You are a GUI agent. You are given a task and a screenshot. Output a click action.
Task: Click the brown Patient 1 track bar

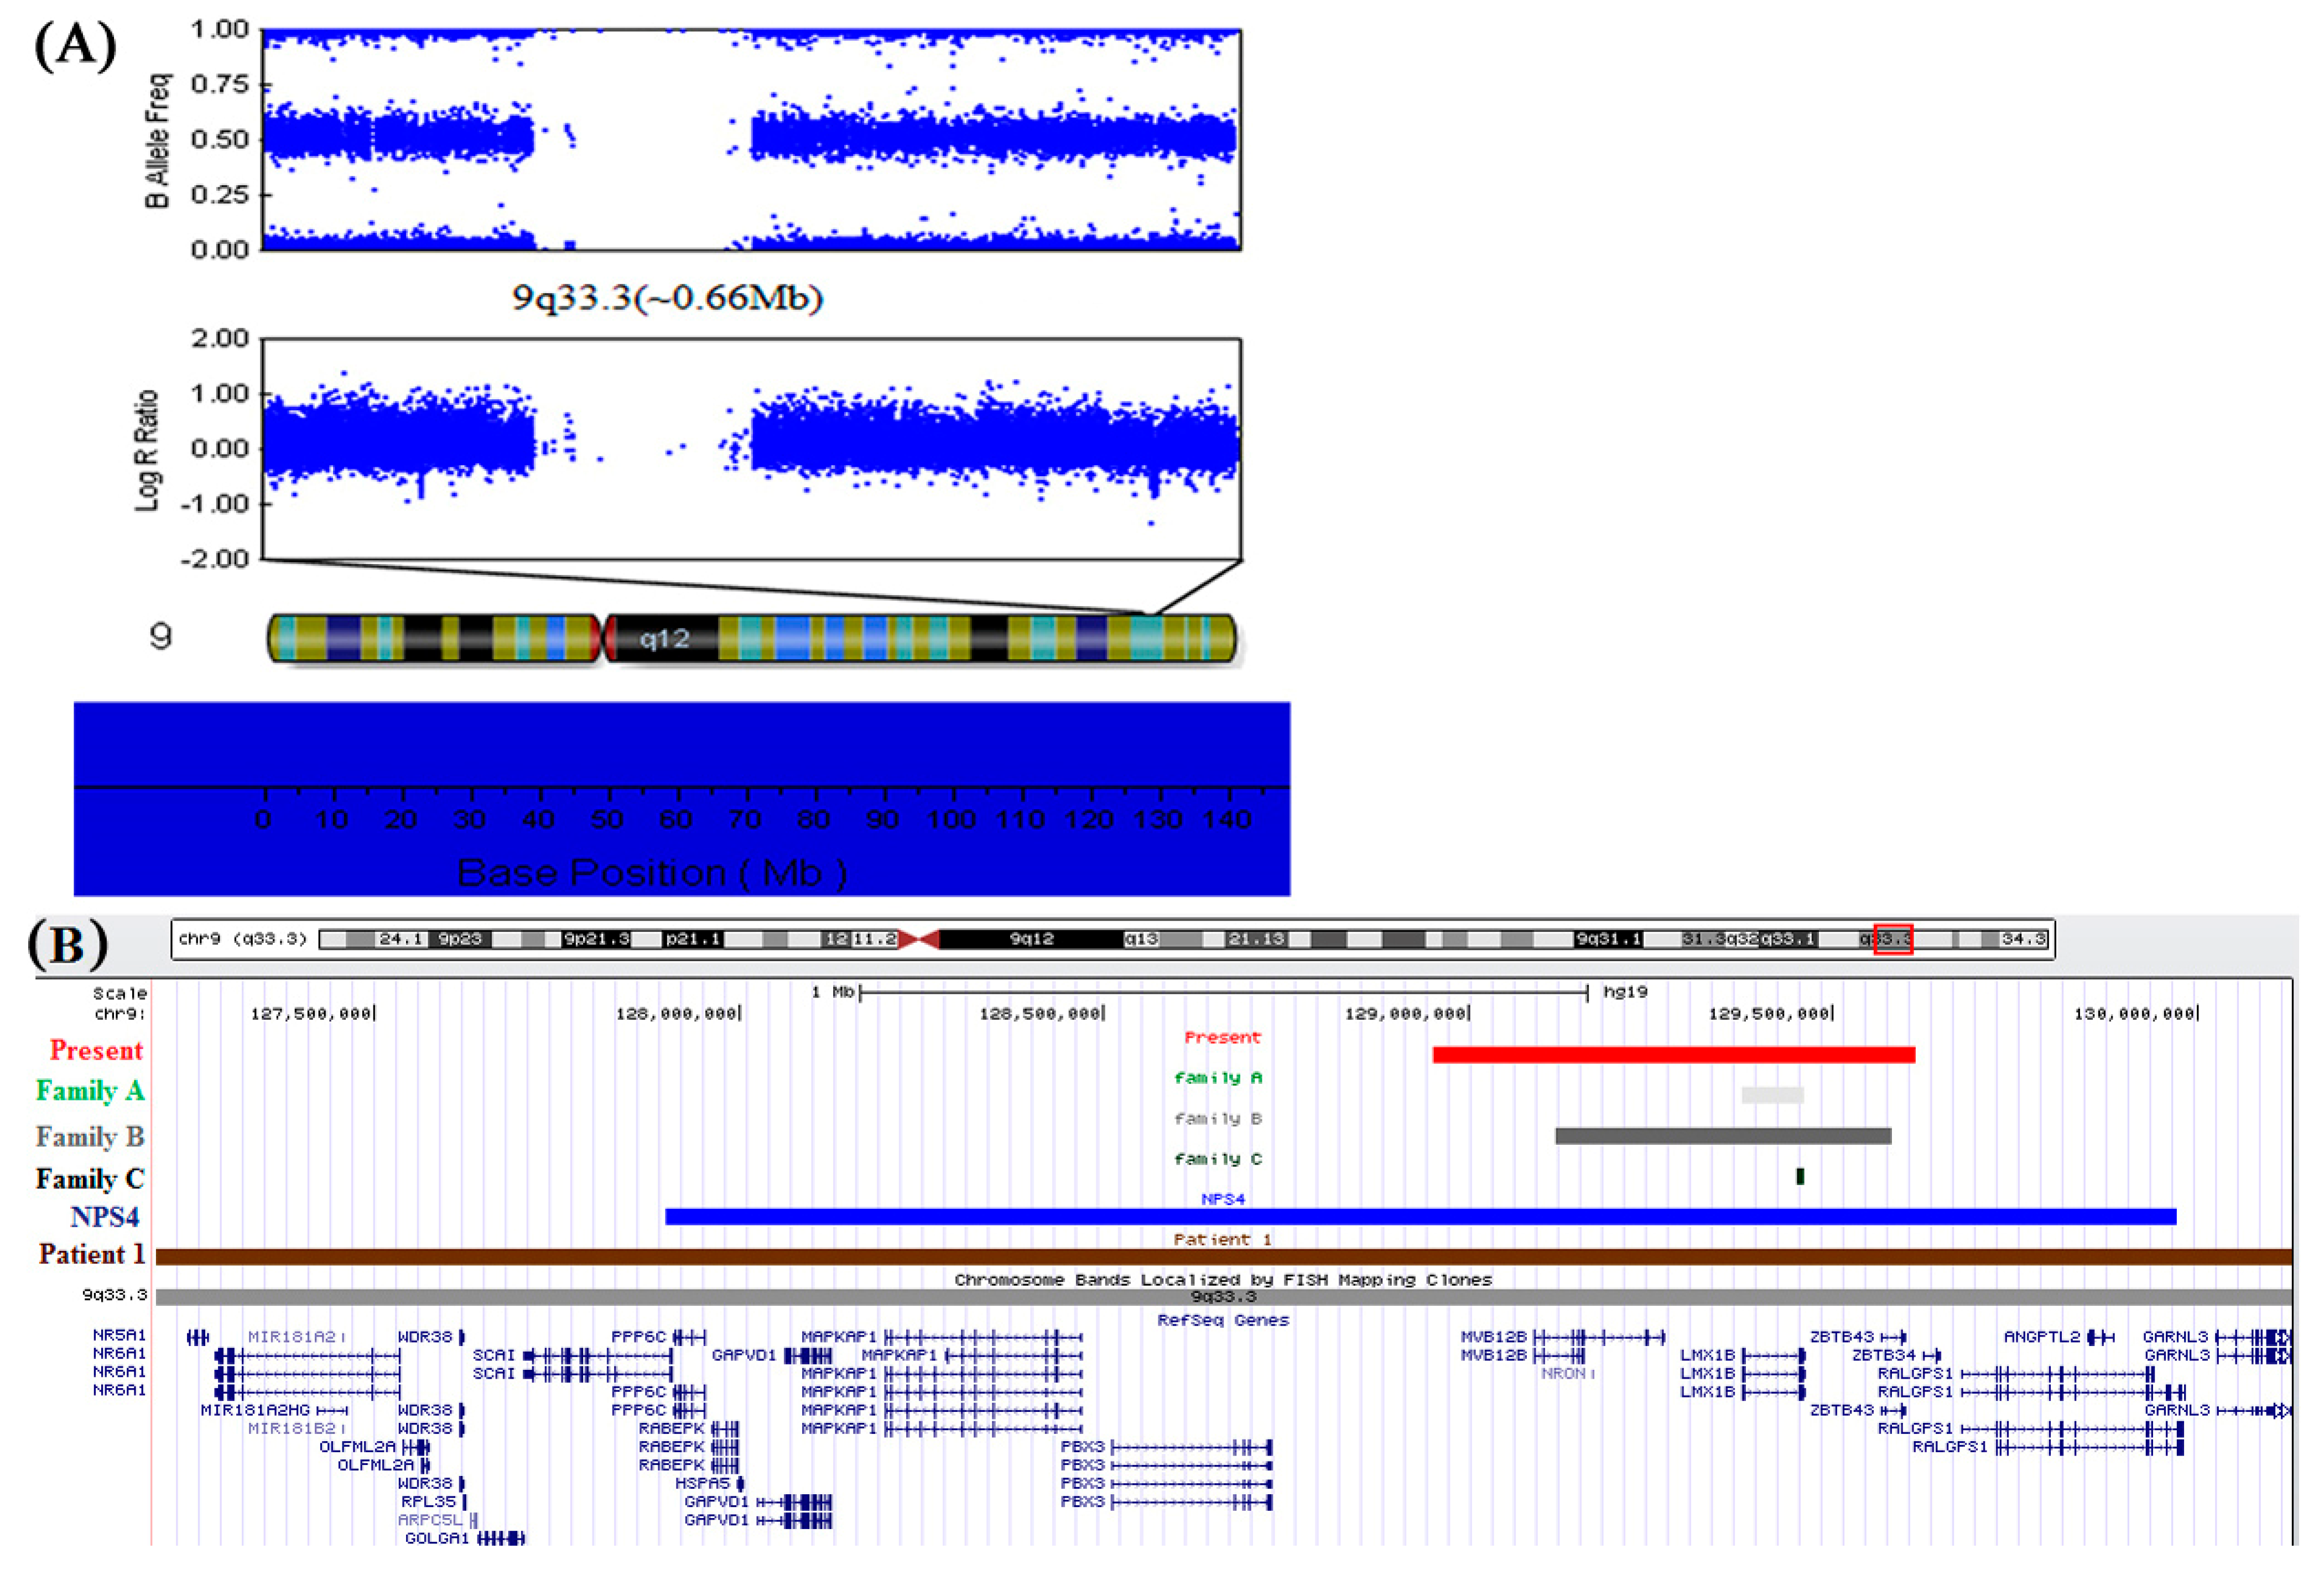[x=1223, y=1257]
